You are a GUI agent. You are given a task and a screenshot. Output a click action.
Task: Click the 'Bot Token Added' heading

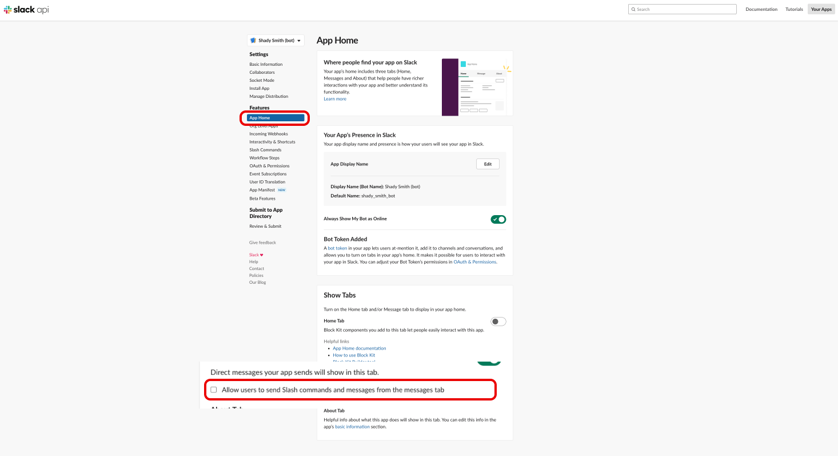(345, 239)
